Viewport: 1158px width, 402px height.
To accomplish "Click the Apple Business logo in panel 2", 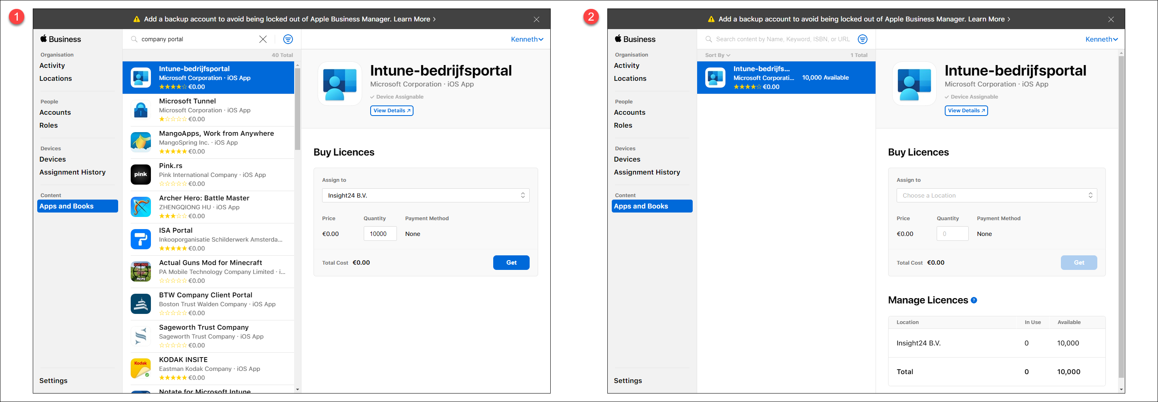I will [635, 39].
